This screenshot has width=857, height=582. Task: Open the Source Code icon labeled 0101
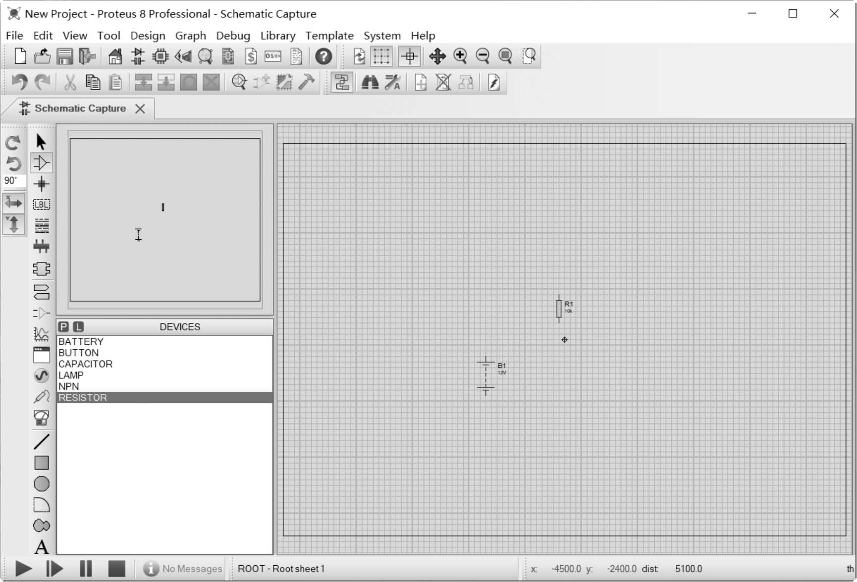coord(273,56)
